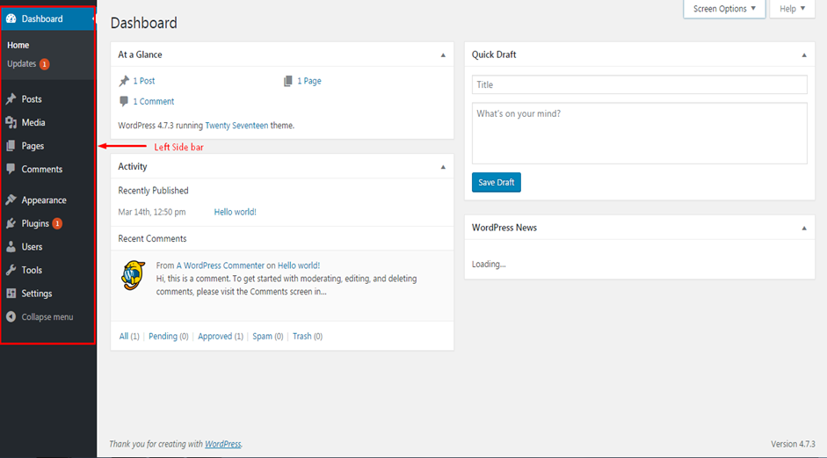Click the pin icon beside 1 Post
The height and width of the screenshot is (458, 827).
(x=124, y=81)
